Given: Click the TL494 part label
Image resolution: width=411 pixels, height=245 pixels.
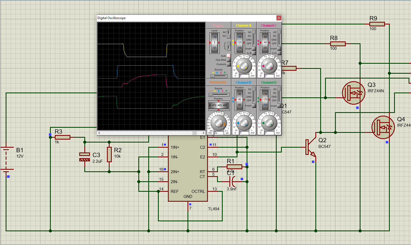Looking at the screenshot, I should click(214, 209).
